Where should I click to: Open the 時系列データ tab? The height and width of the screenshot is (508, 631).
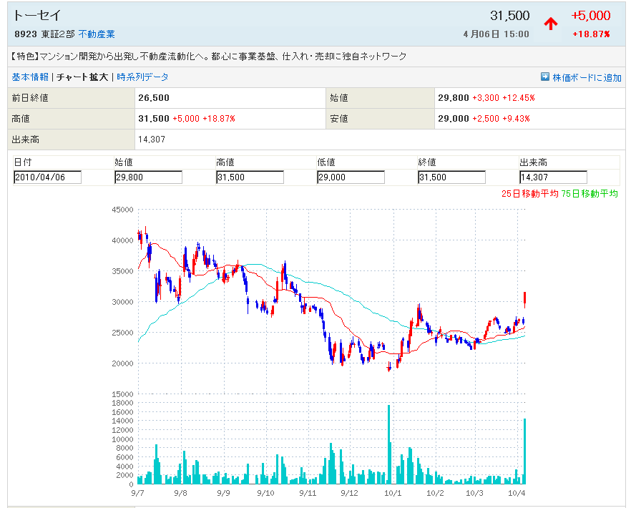[x=143, y=77]
